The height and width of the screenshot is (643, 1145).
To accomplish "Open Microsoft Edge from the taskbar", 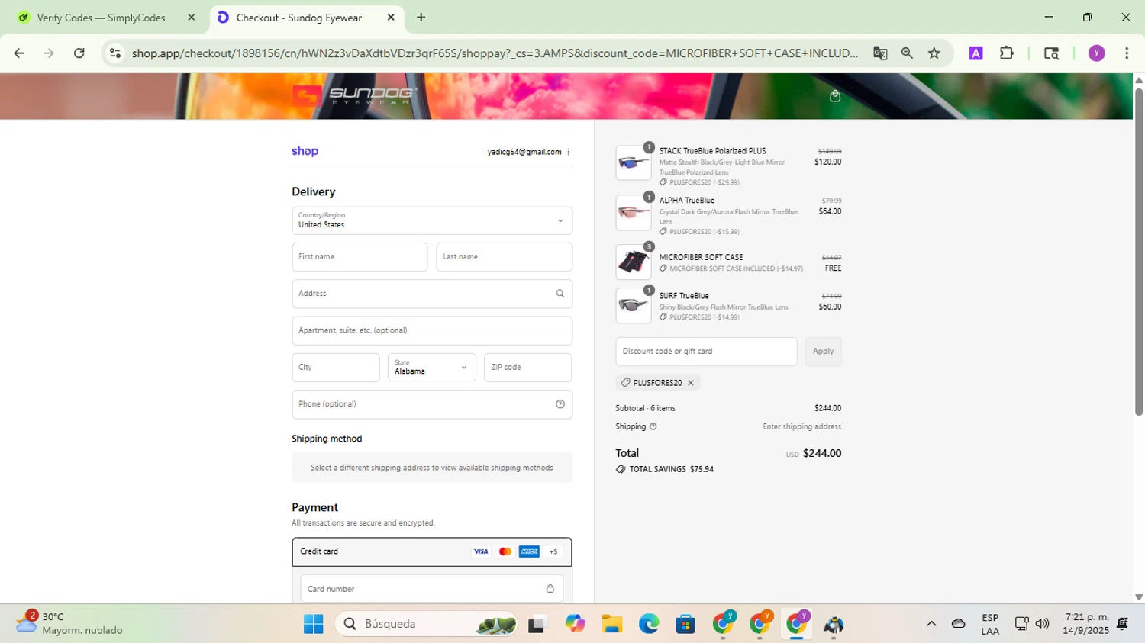I will (x=649, y=624).
